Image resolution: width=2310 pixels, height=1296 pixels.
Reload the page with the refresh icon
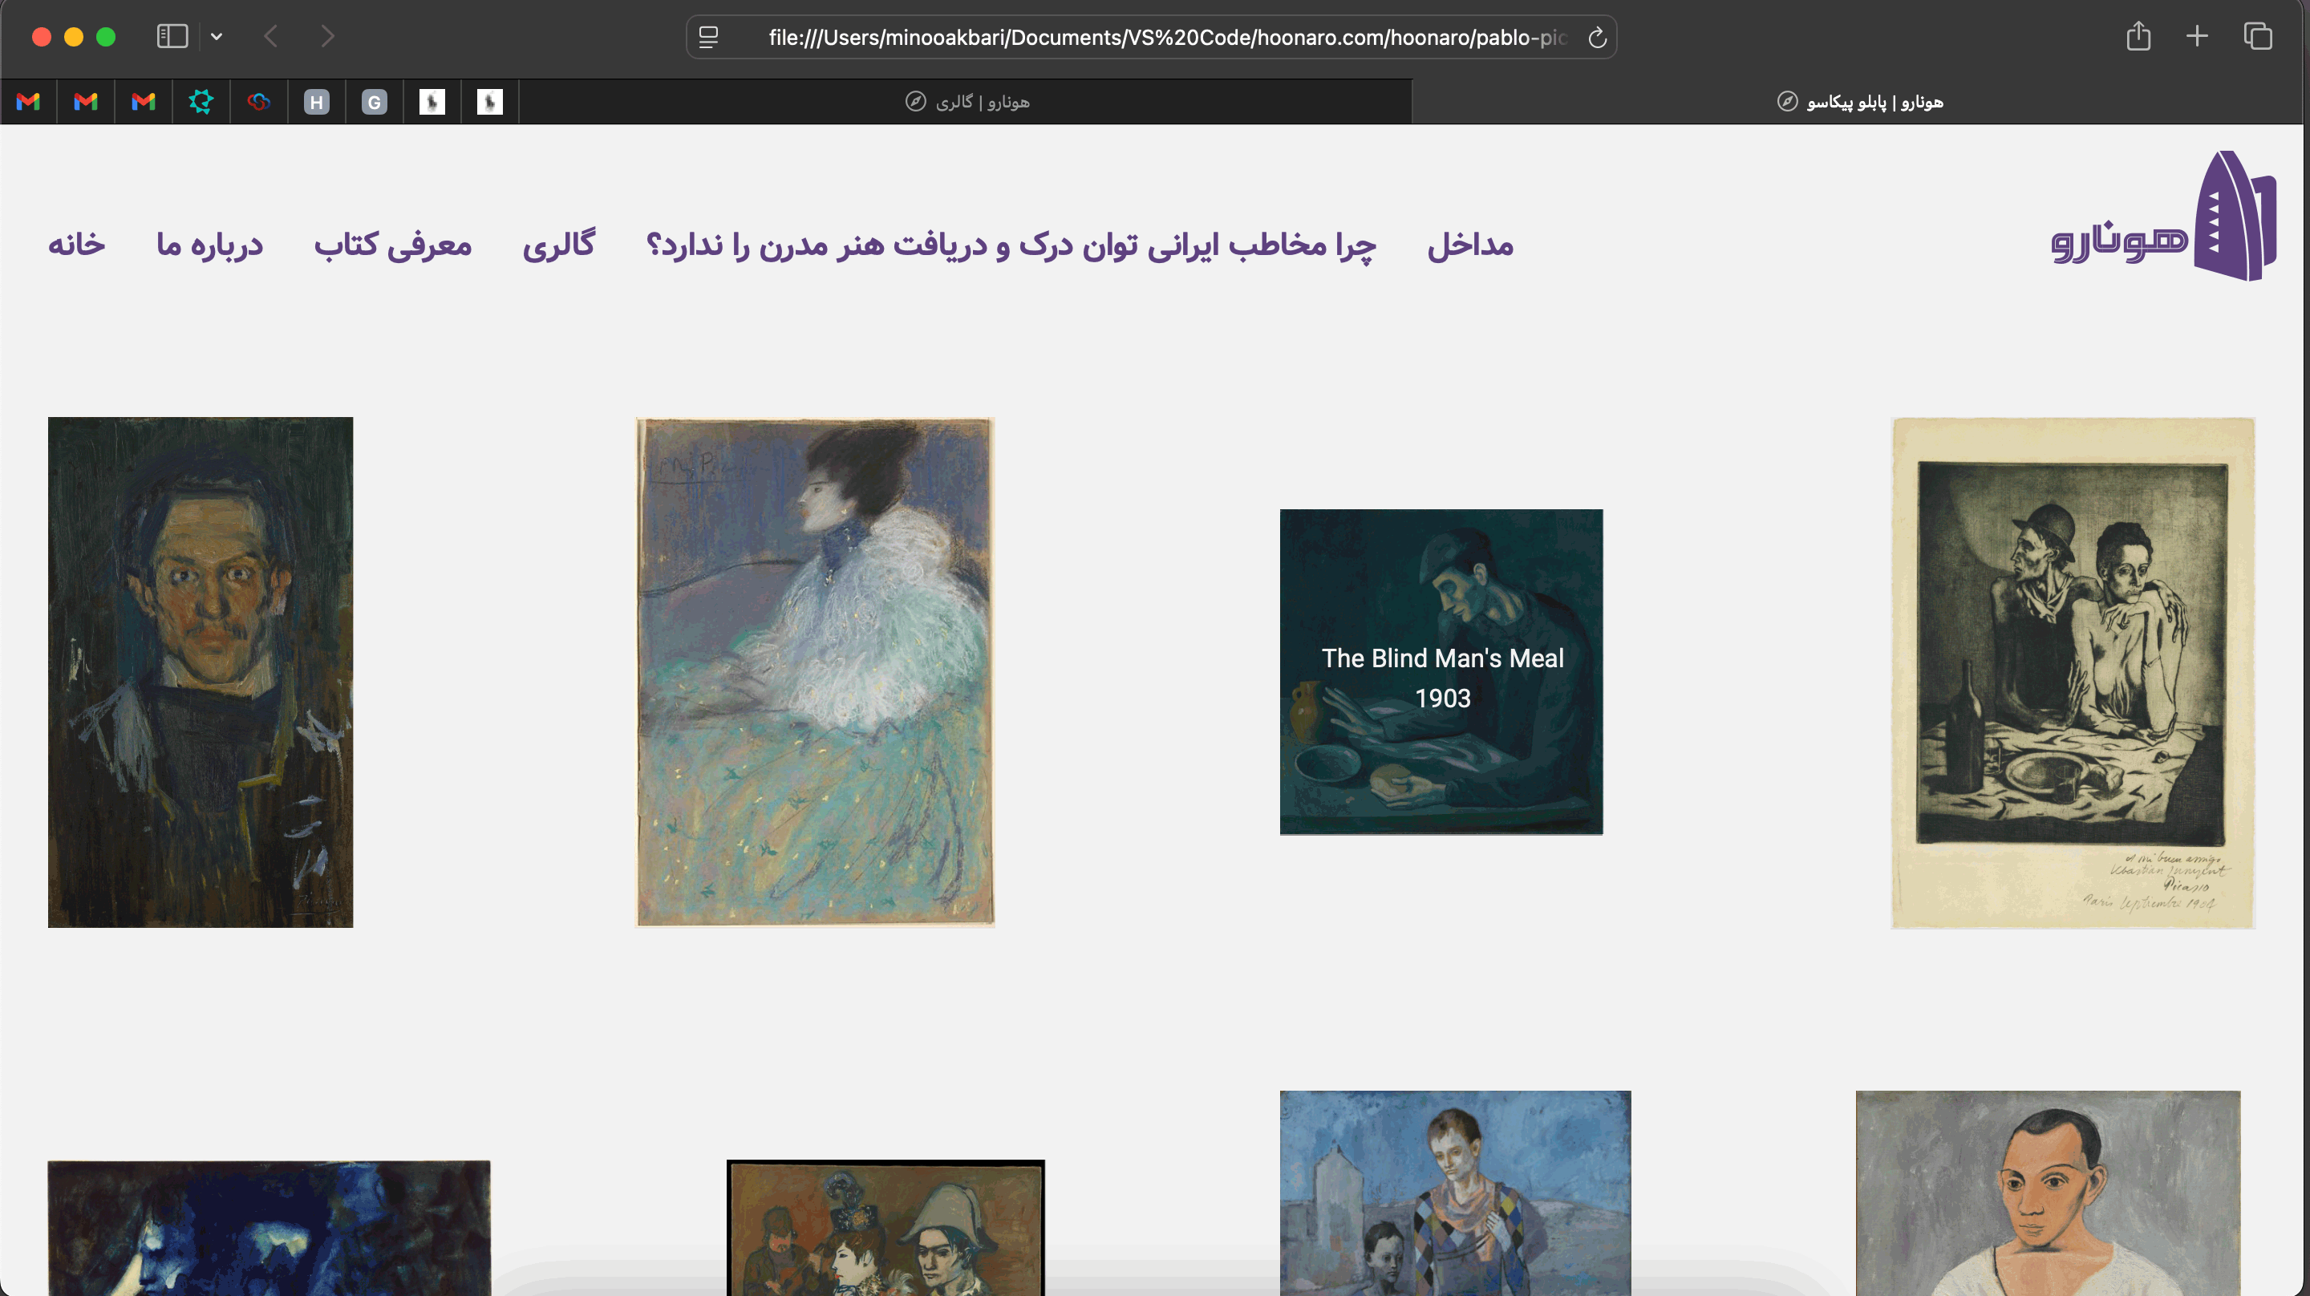coord(1596,38)
